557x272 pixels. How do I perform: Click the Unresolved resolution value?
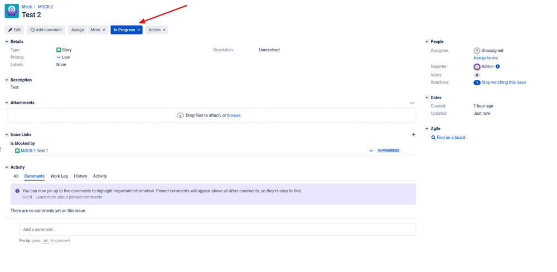click(269, 50)
